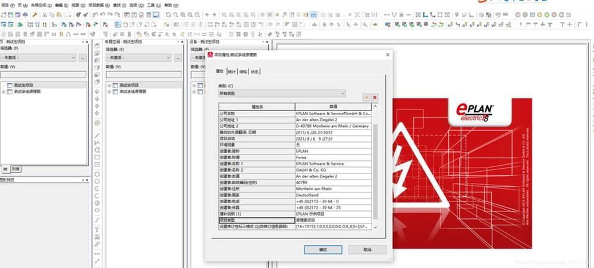The height and width of the screenshot is (268, 594).
Task: Click the wrench settings icon in the toolbar
Action: [x=35, y=15]
